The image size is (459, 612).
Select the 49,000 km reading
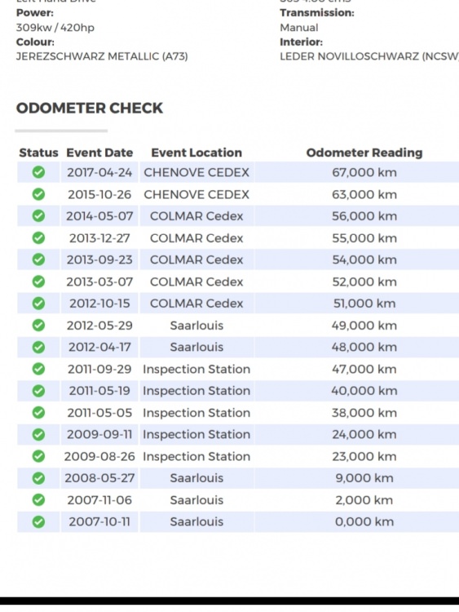click(x=364, y=326)
